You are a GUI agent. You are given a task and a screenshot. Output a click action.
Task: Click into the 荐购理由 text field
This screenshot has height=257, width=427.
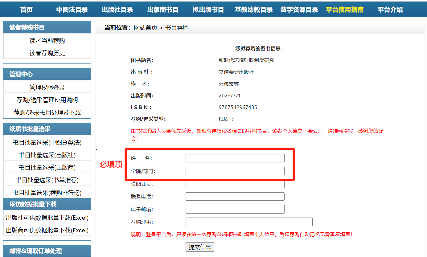tap(249, 222)
